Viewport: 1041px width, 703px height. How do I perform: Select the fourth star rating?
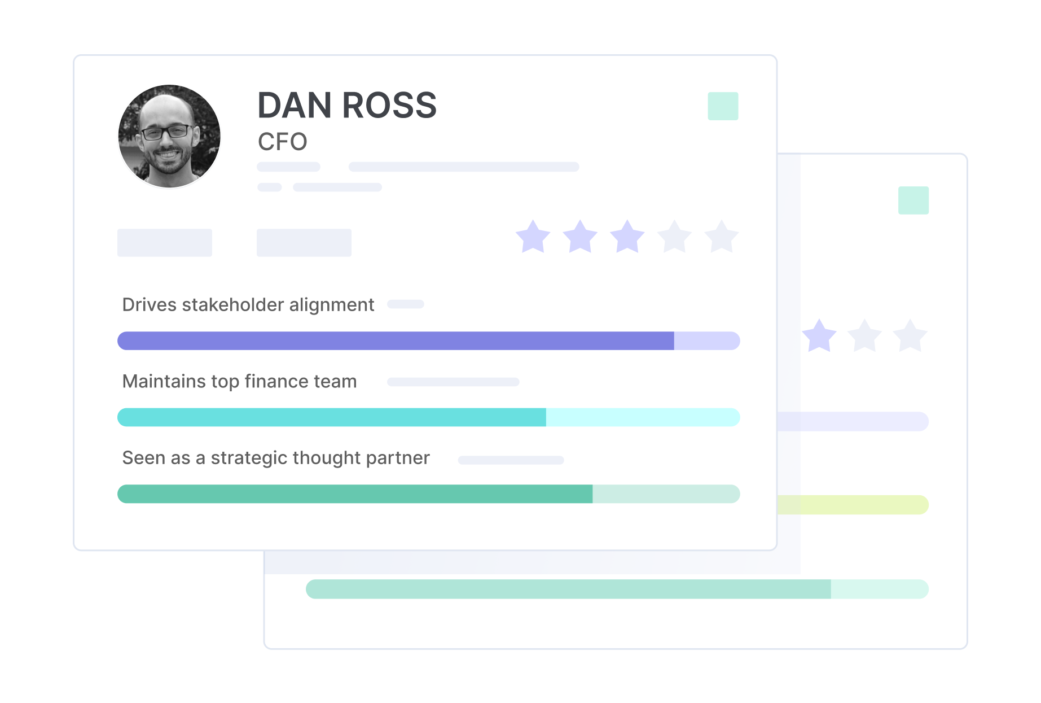[675, 237]
